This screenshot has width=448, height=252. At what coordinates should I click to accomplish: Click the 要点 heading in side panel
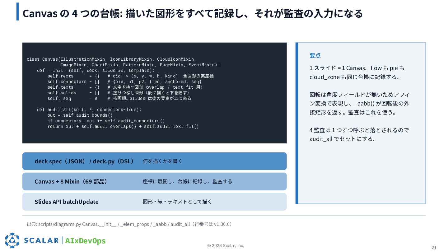point(315,55)
